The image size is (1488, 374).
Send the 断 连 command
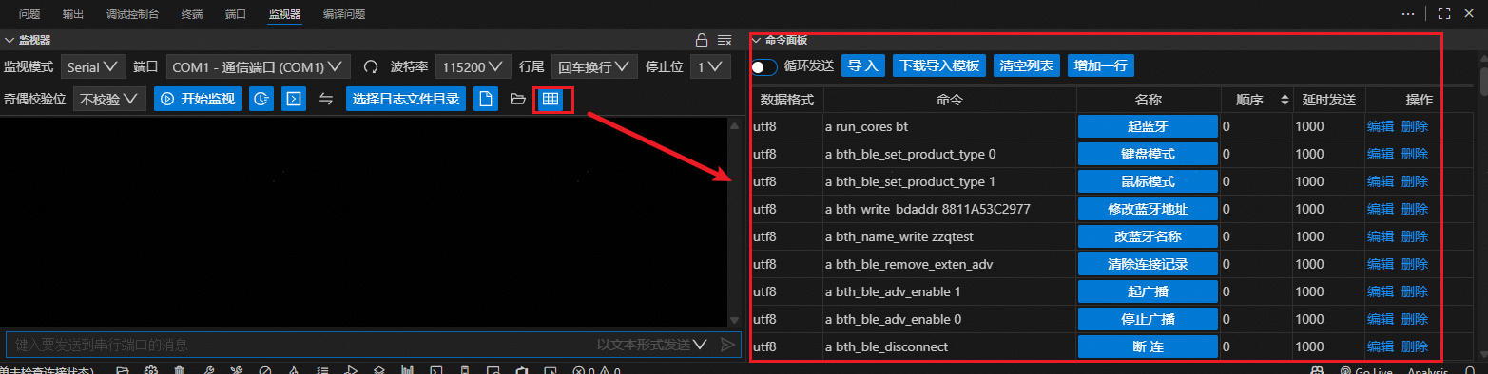point(1149,346)
